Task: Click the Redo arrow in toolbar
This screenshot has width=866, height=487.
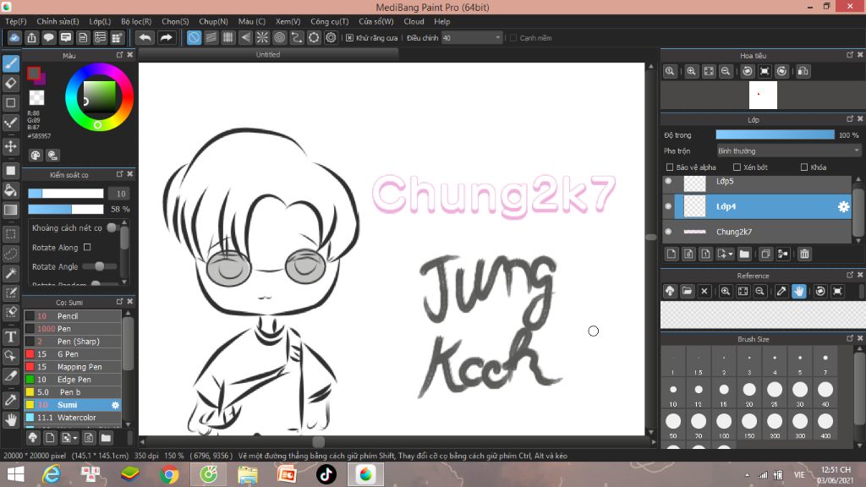Action: [166, 37]
